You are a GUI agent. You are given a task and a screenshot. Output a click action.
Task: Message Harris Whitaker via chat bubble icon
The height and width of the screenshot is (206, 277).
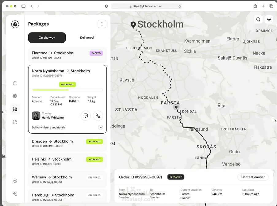click(86, 116)
